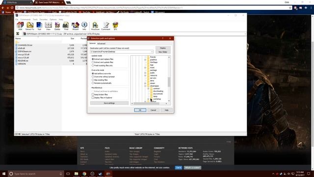
Task: Collapse the steamapps folder node
Action: (145, 86)
